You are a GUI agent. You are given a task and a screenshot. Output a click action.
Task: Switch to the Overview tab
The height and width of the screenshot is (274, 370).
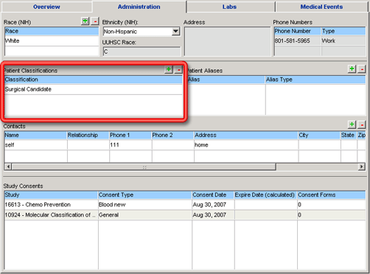click(46, 7)
